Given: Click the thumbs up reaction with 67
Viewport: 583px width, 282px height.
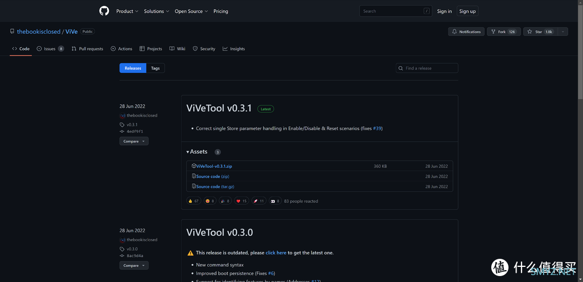Looking at the screenshot, I should [193, 201].
